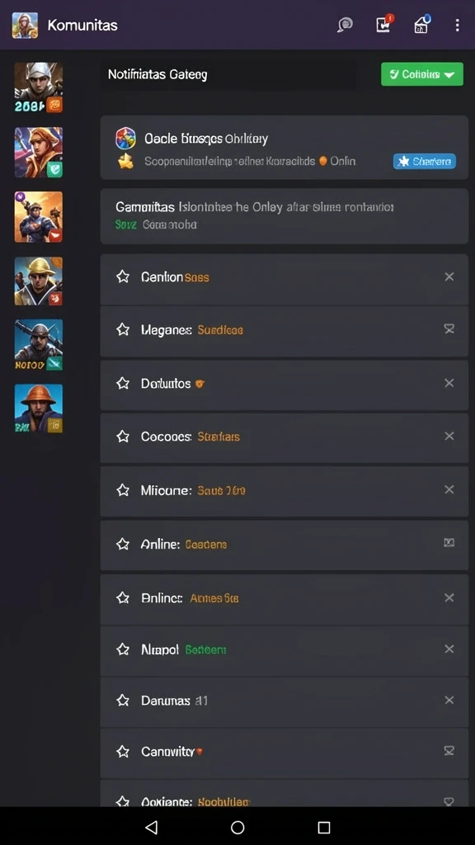Open the chat bubble icon in header
The height and width of the screenshot is (845, 475).
click(345, 25)
